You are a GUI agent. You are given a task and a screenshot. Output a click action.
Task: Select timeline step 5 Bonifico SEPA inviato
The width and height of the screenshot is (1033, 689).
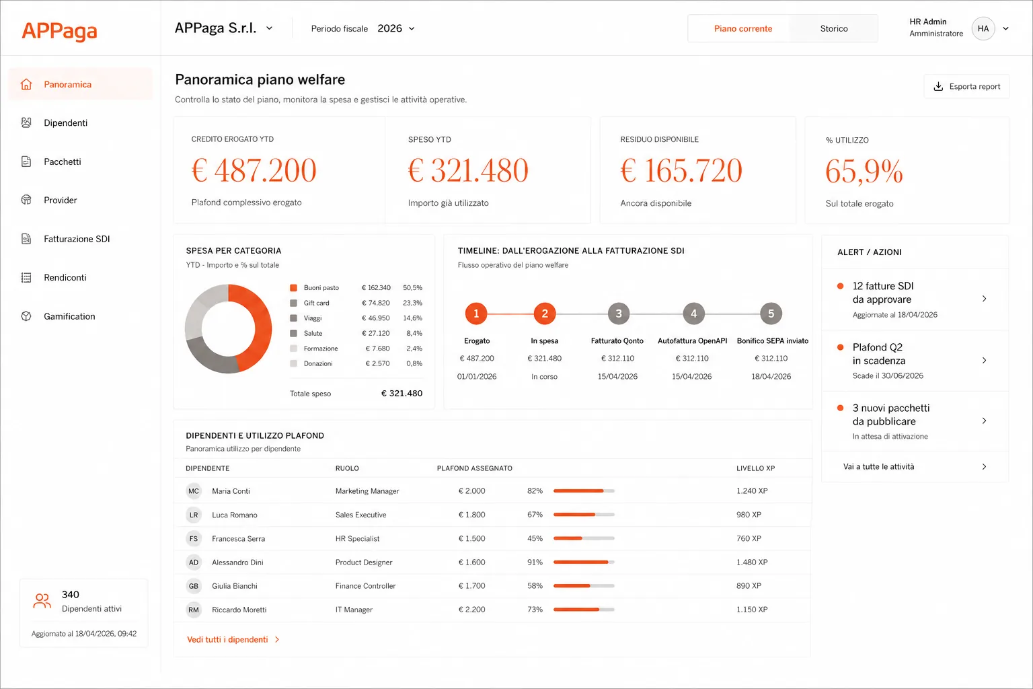(771, 314)
